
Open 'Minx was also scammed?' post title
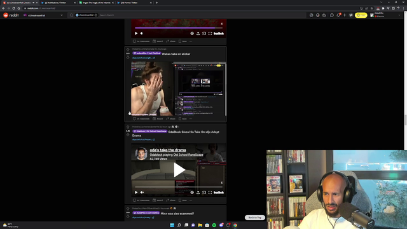coord(177,214)
